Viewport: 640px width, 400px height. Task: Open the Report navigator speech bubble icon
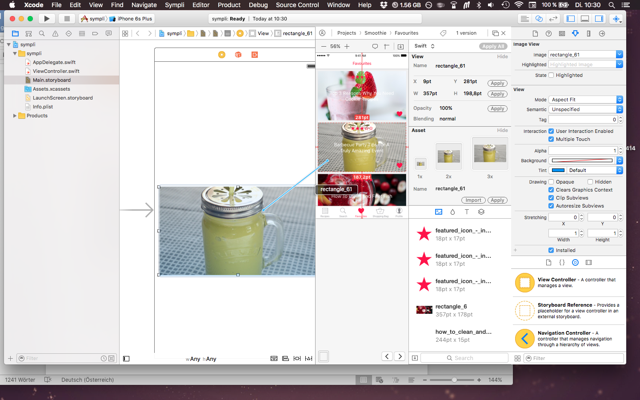click(x=108, y=33)
